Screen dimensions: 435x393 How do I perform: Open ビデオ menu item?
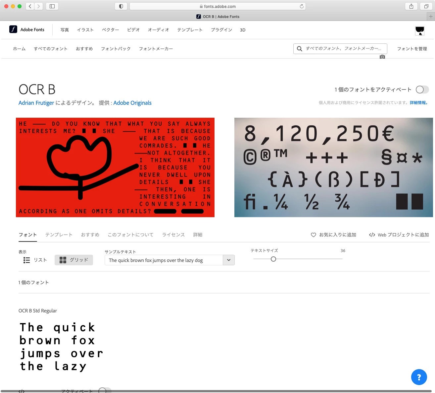pos(133,30)
